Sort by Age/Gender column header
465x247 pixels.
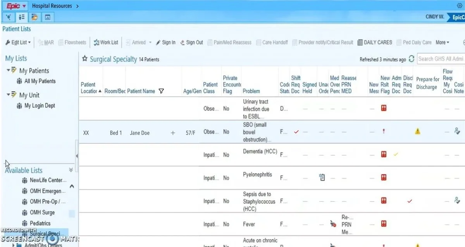point(192,91)
